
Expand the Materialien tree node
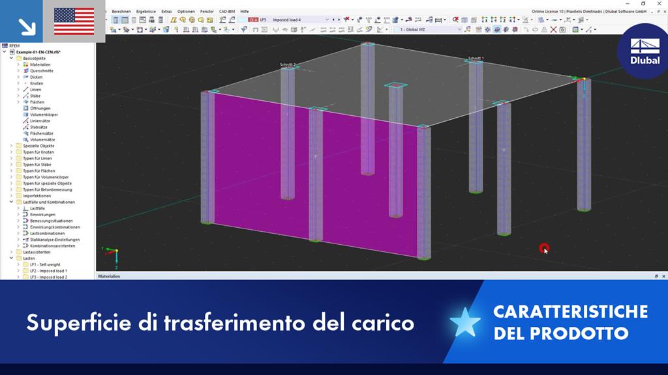(x=18, y=64)
